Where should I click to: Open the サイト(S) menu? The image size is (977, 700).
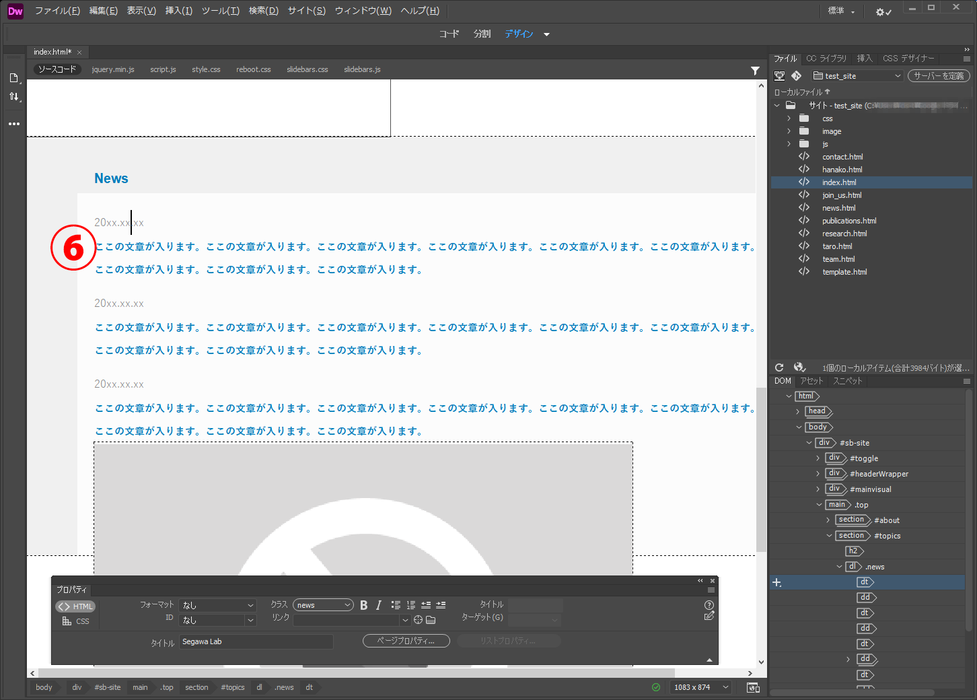pos(306,11)
